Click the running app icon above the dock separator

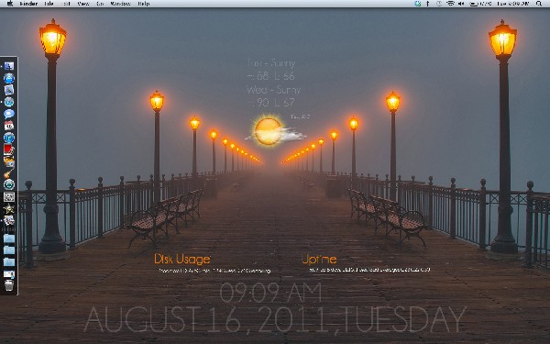coord(9,220)
